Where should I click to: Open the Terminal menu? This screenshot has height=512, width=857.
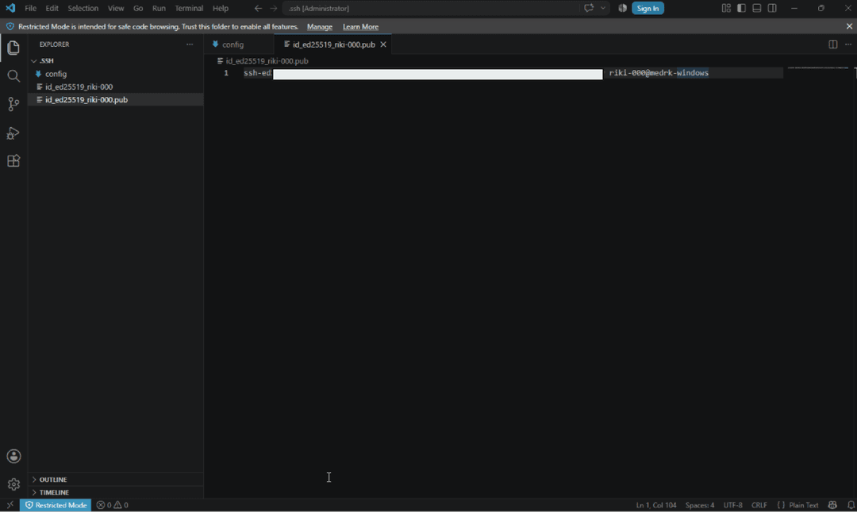pos(189,8)
